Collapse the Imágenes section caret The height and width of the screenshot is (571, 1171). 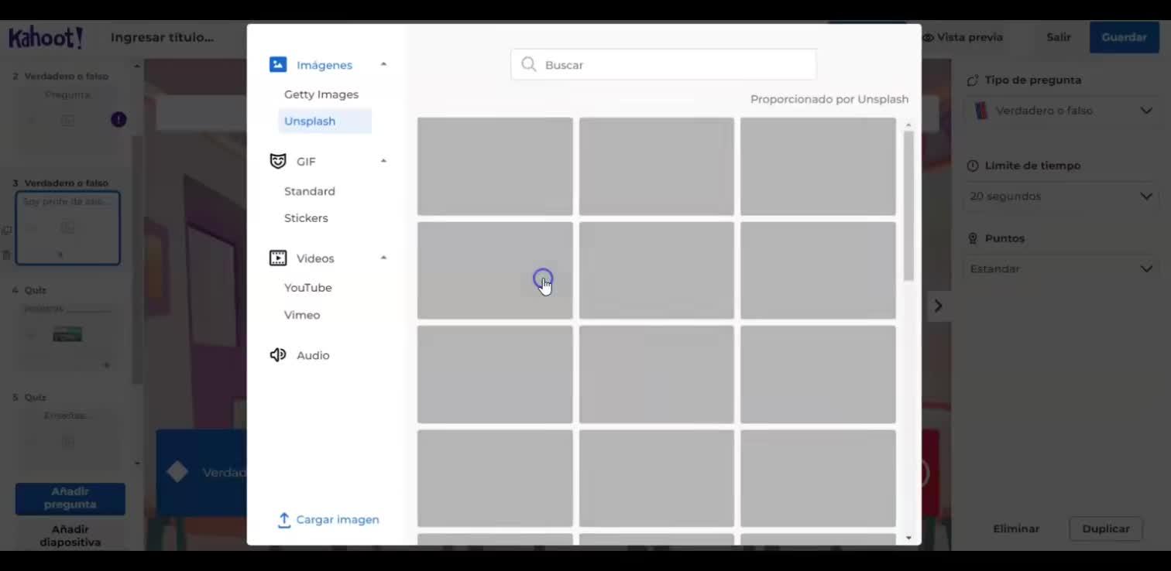(383, 64)
